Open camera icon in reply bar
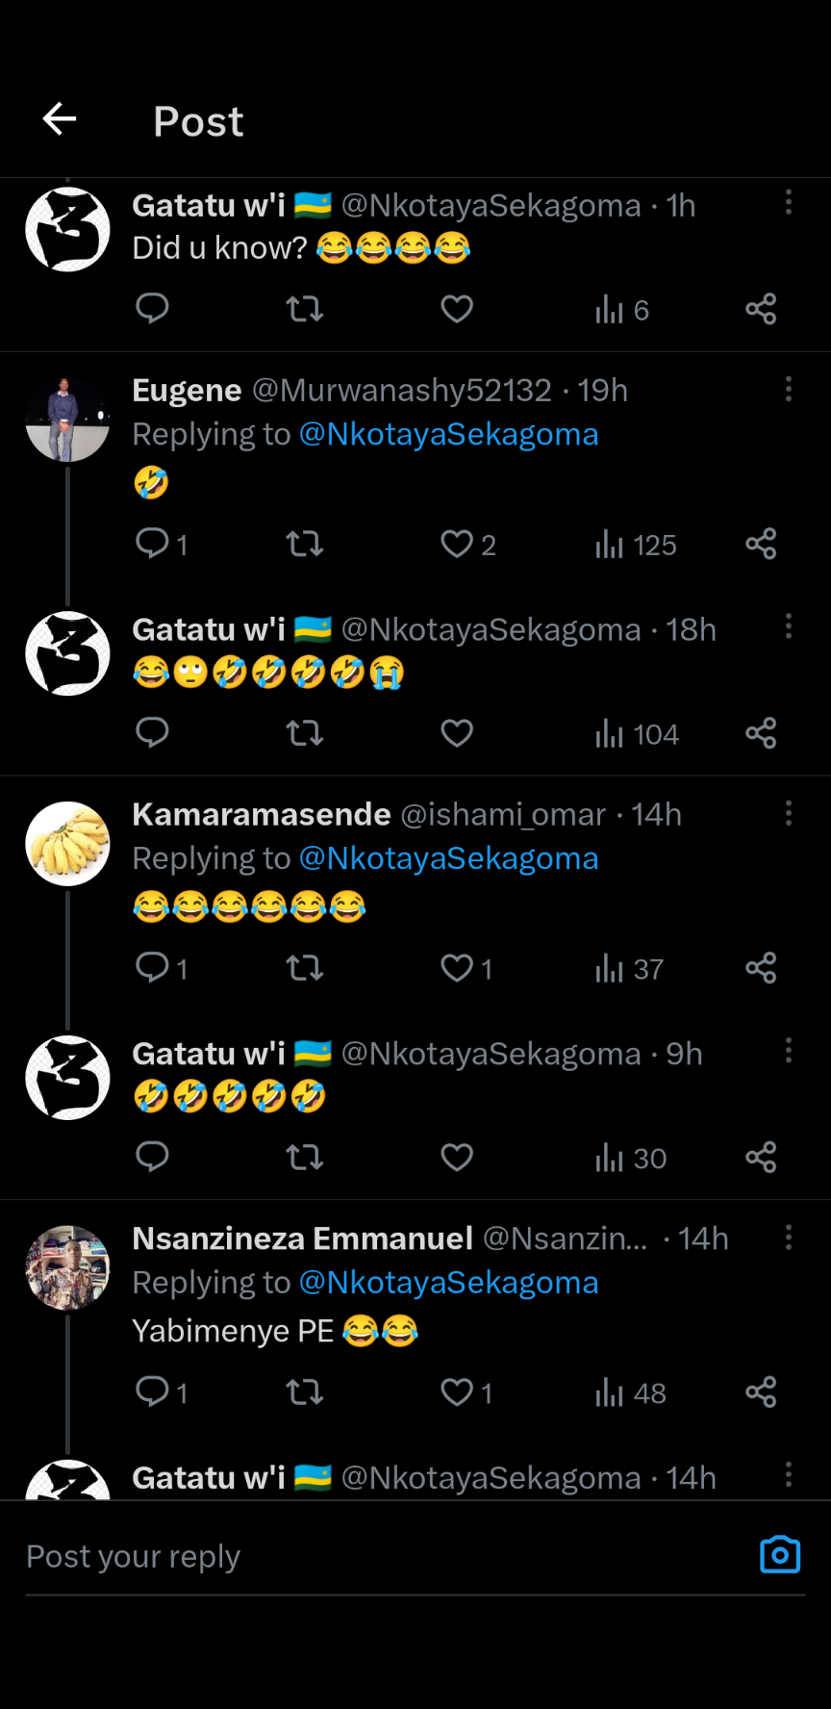The width and height of the screenshot is (831, 1709). point(779,1555)
